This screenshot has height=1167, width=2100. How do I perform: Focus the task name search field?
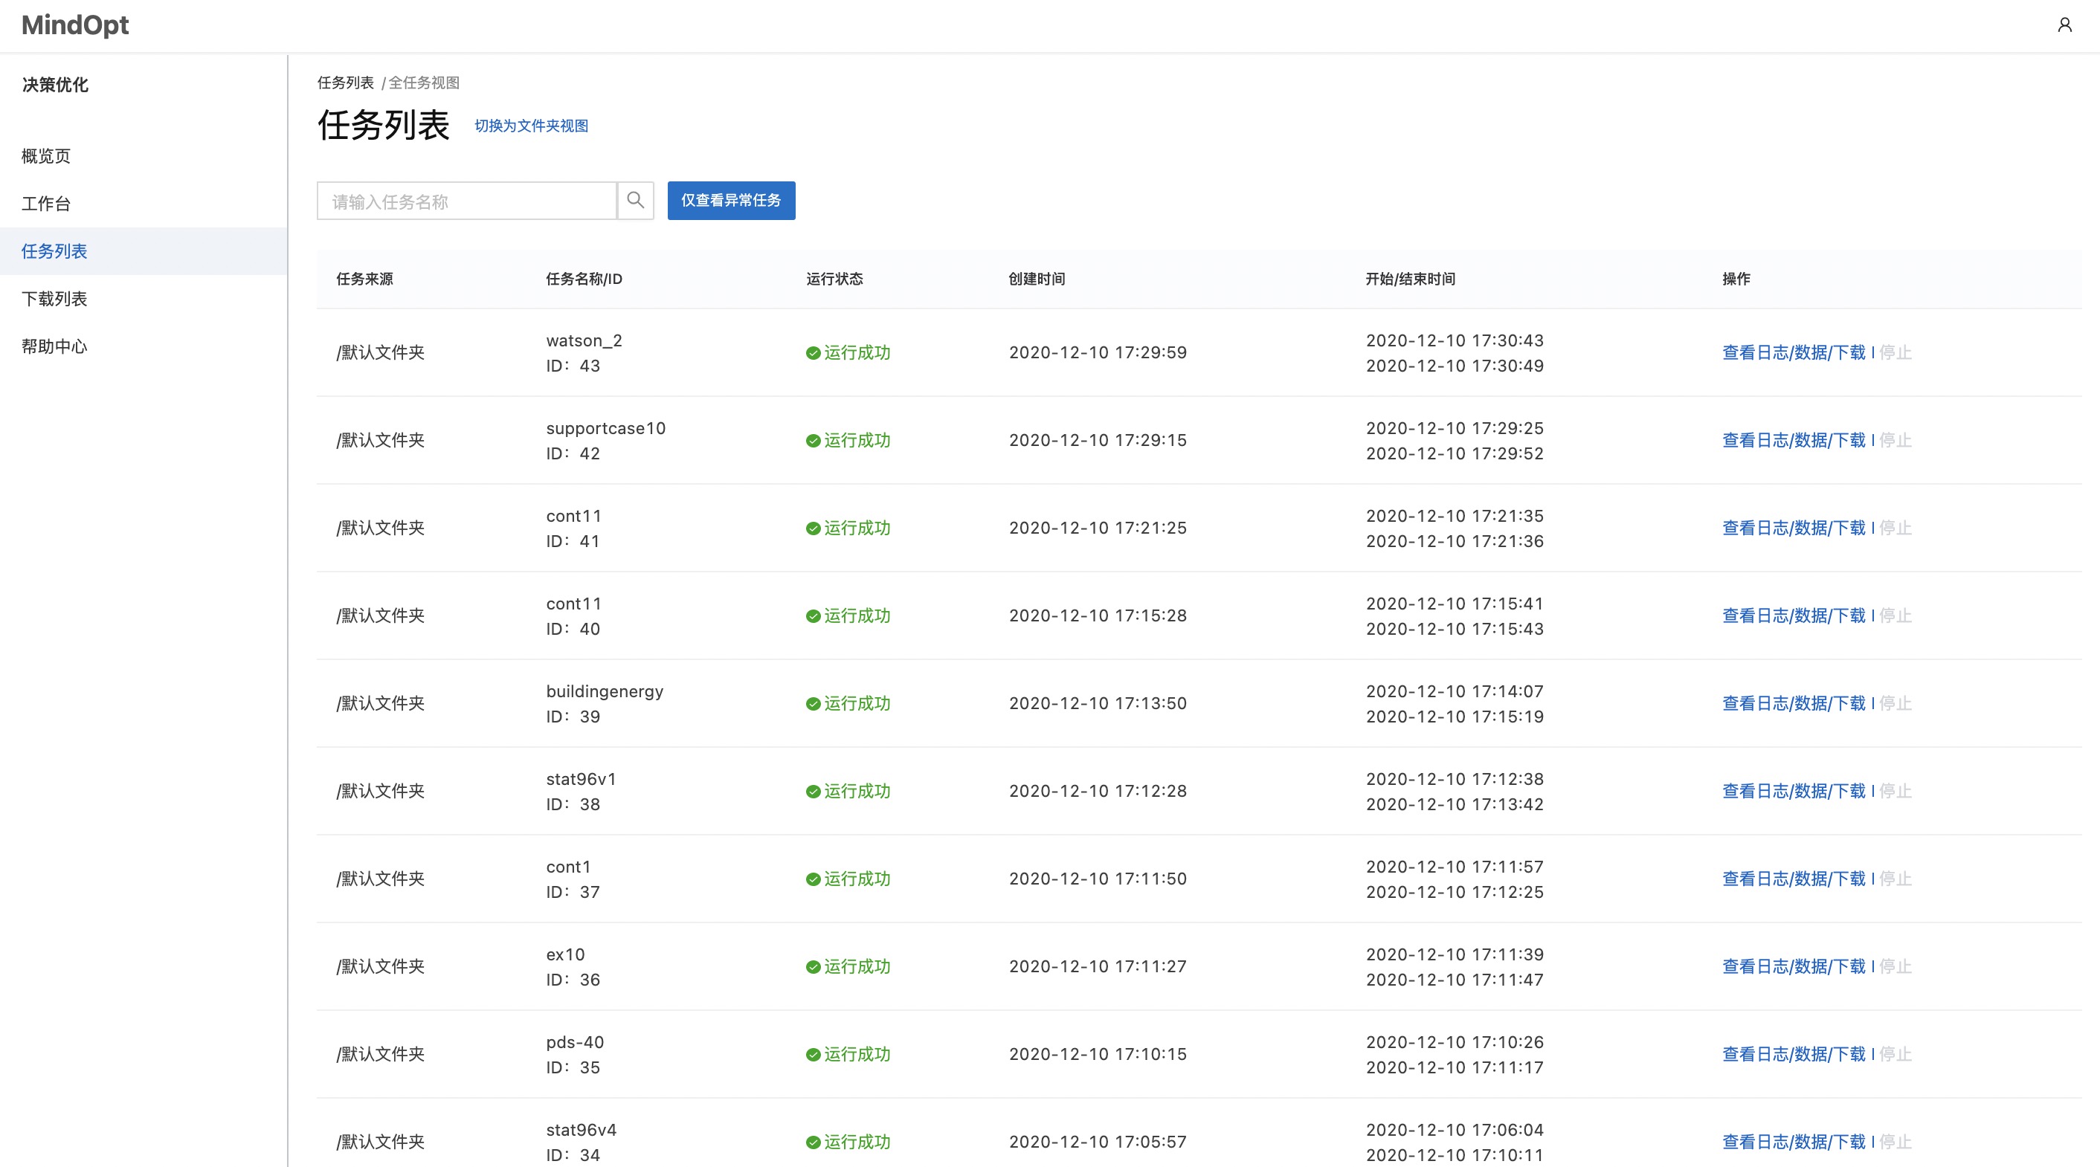[466, 201]
